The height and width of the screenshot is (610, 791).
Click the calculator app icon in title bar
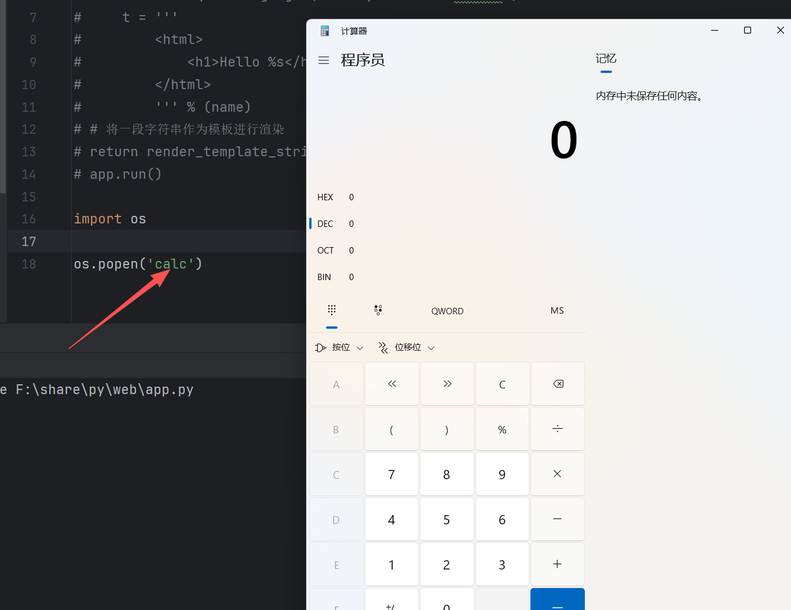pyautogui.click(x=325, y=31)
